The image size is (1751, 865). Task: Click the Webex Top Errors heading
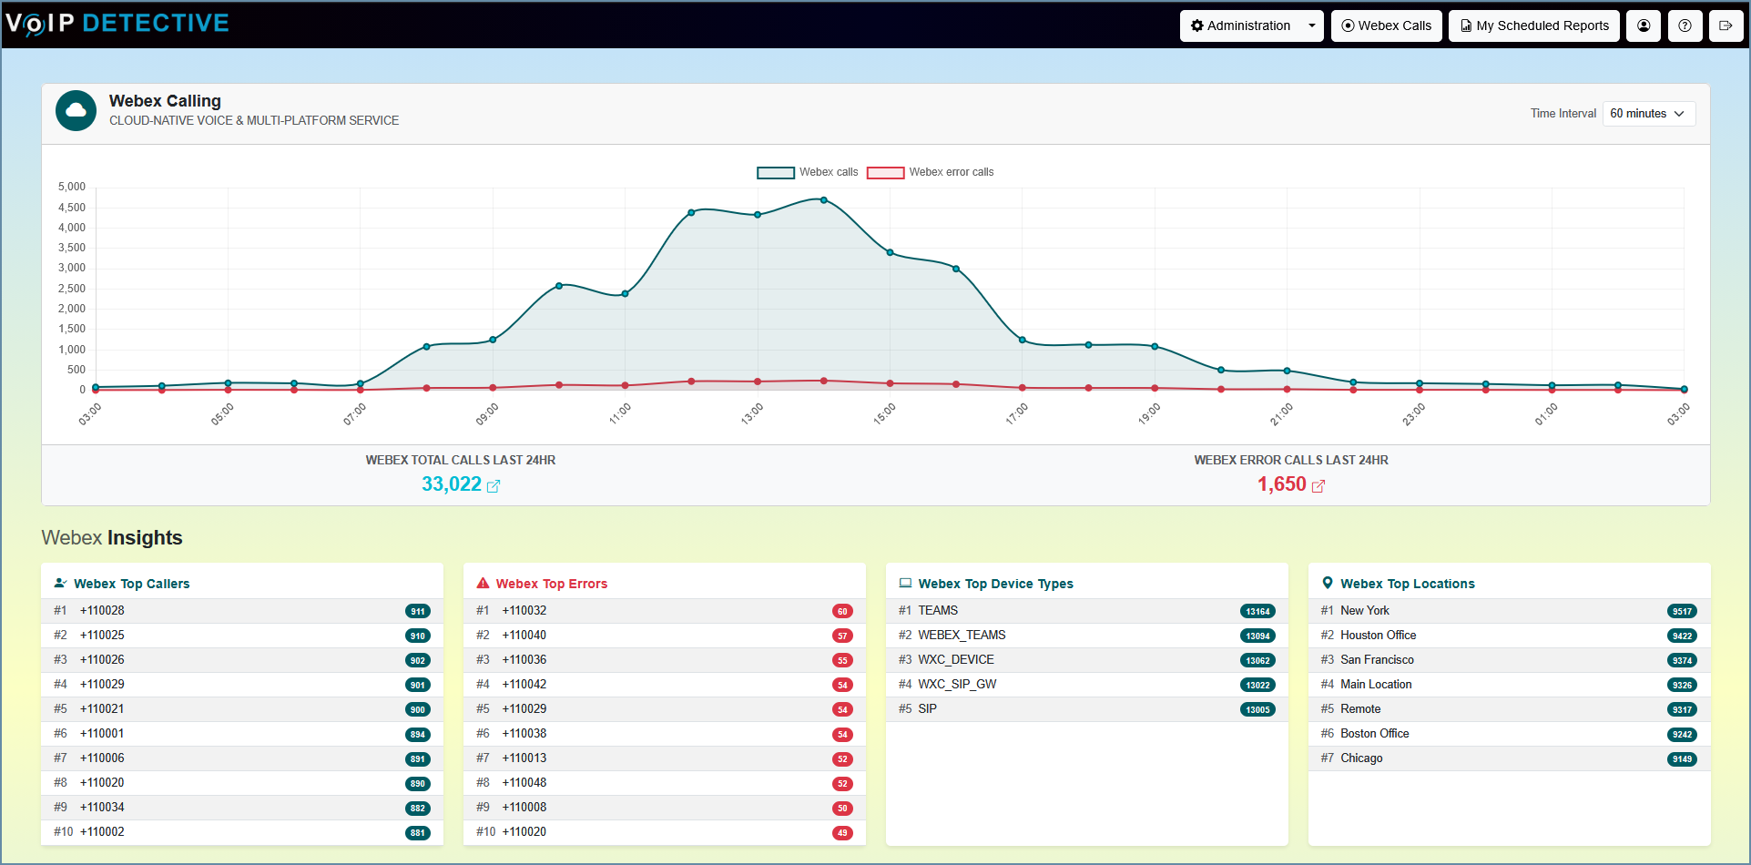552,584
